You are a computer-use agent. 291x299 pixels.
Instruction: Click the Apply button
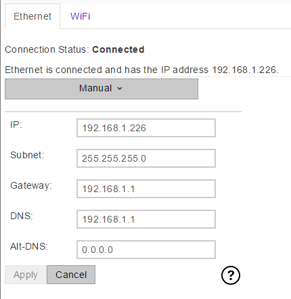click(26, 275)
